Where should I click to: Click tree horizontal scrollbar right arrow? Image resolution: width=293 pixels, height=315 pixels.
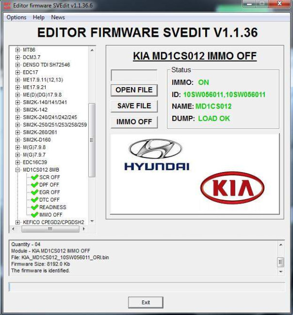[x=83, y=229]
